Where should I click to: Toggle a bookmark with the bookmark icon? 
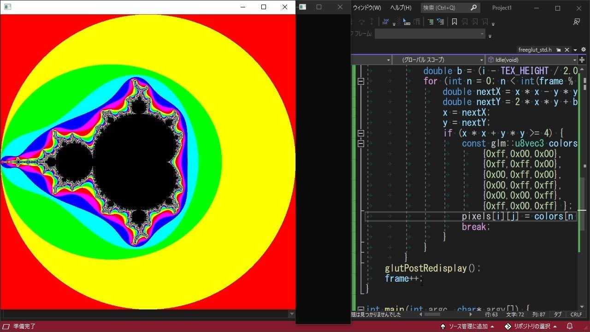[454, 22]
